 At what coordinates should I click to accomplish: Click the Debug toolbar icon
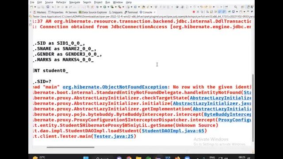(97, 7)
